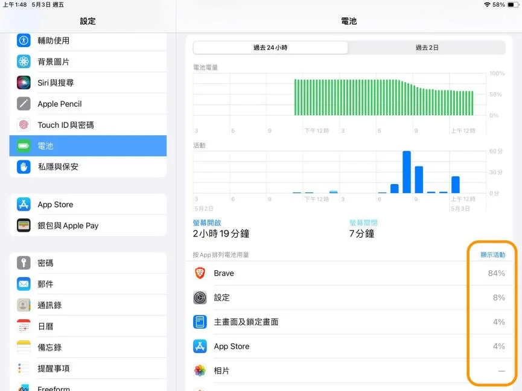Viewport: 522px width, 391px height.
Task: Tap Brave's 84% usage value
Action: pyautogui.click(x=497, y=273)
